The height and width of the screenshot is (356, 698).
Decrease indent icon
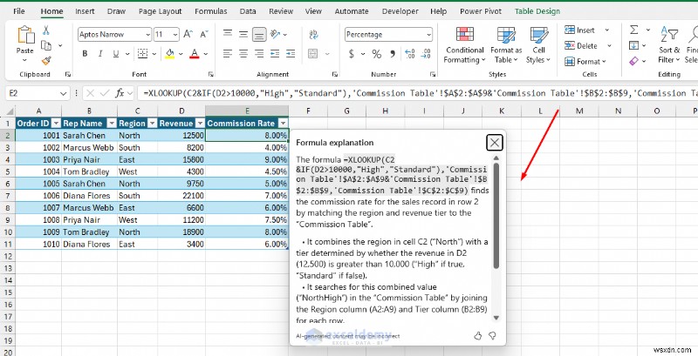[275, 54]
